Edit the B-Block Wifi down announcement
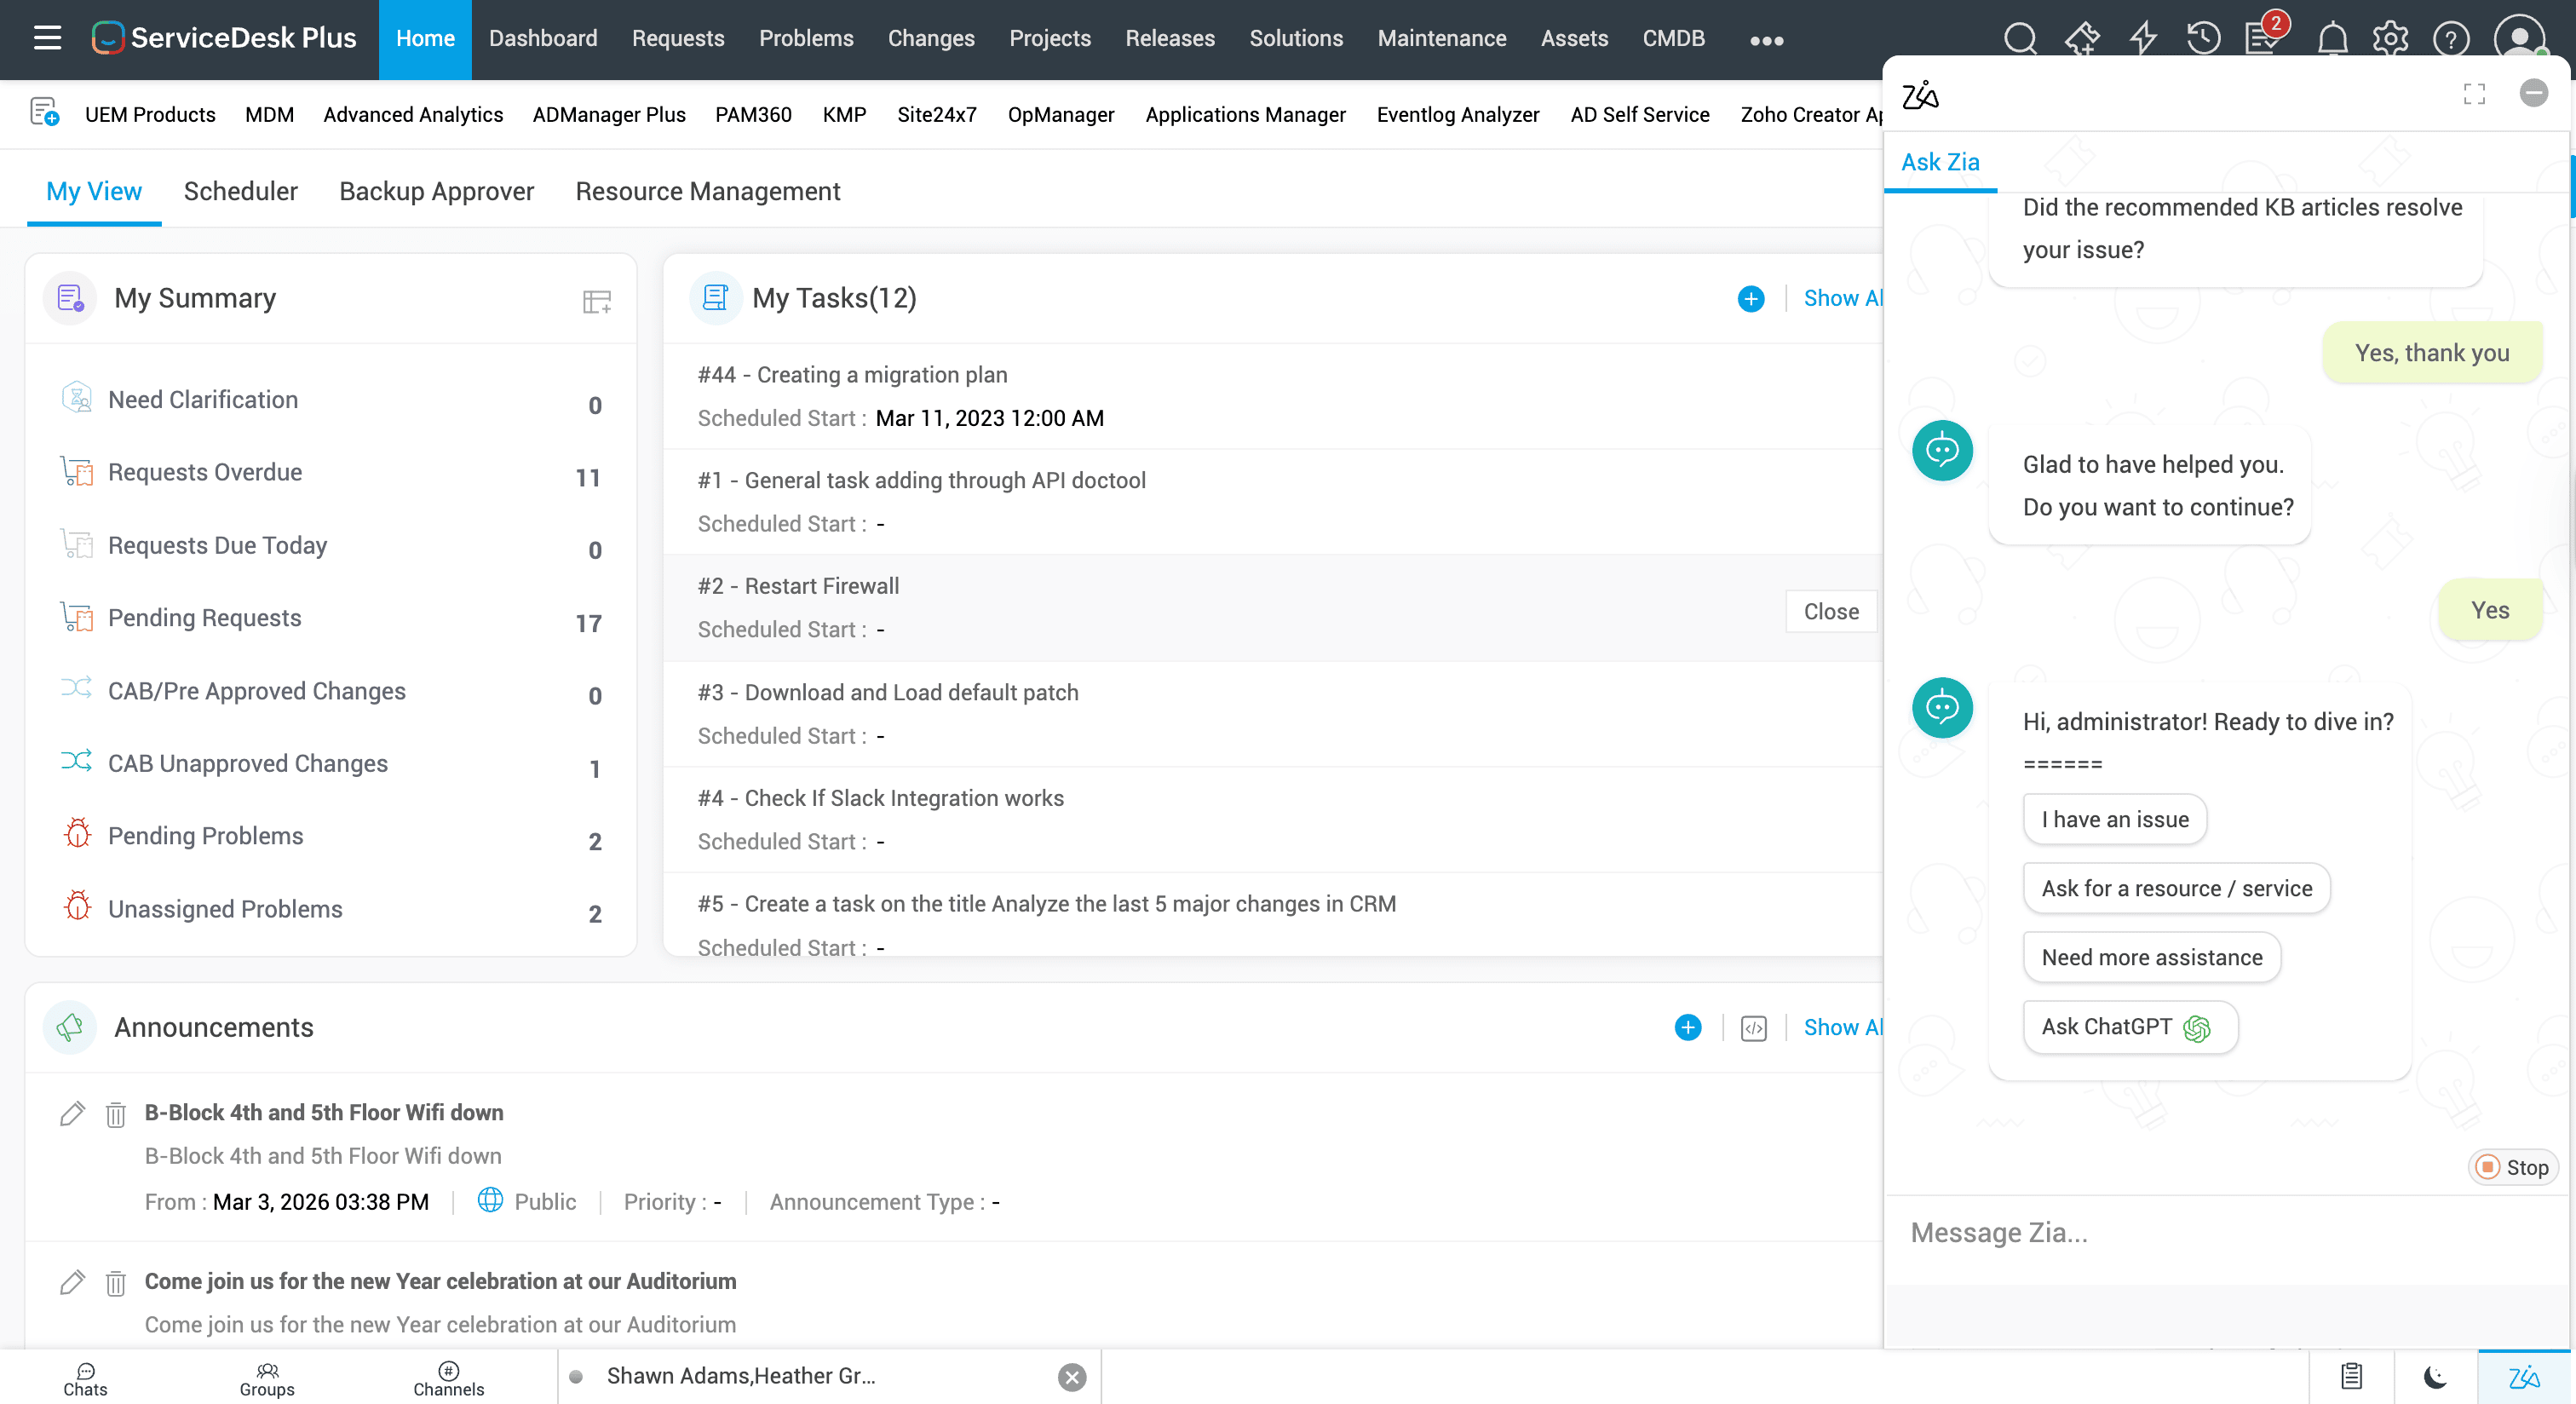 click(72, 1113)
